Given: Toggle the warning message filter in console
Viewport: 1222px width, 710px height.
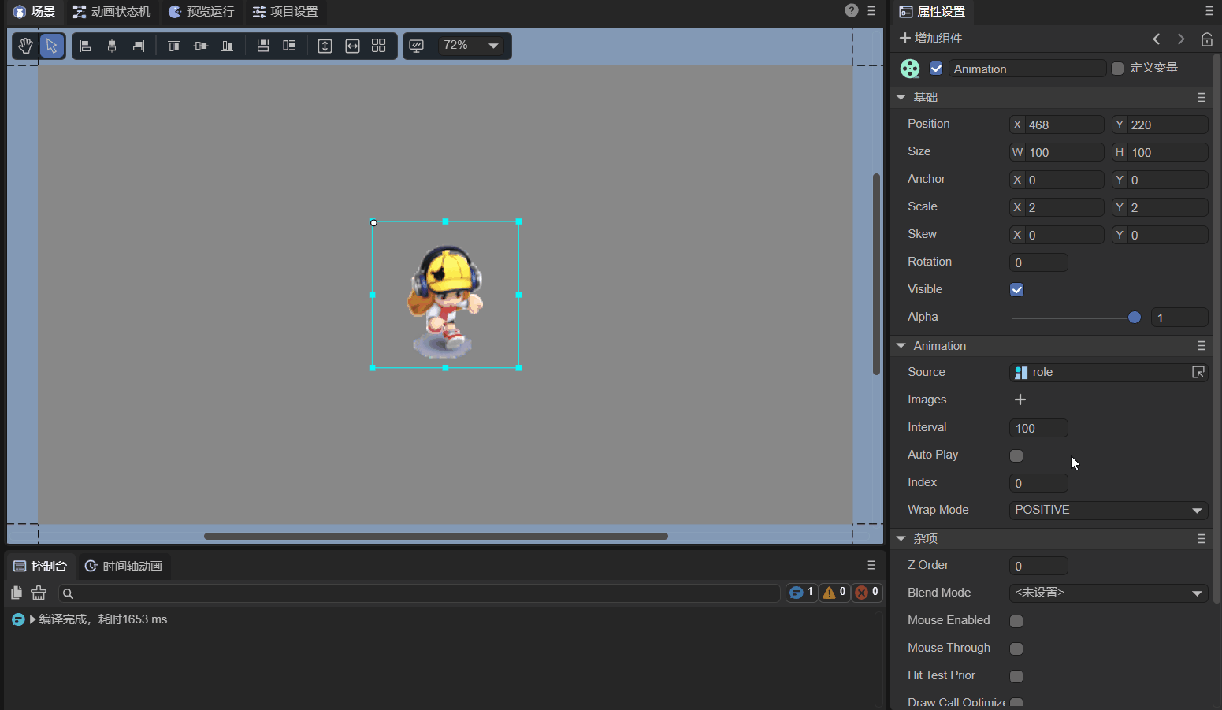Looking at the screenshot, I should [834, 593].
